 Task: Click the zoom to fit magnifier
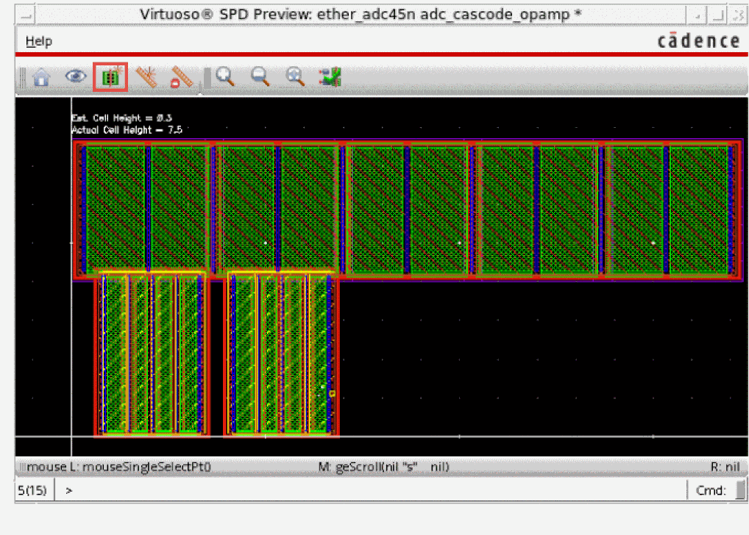(x=295, y=76)
